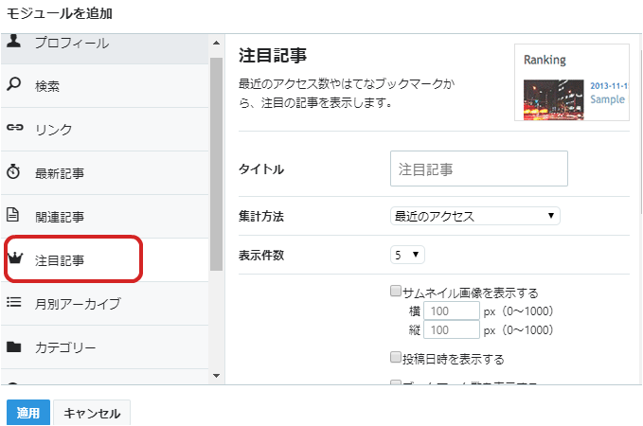Viewport: 643px width, 426px height.
Task: Select the 検索 magnifier icon
Action: click(x=13, y=84)
